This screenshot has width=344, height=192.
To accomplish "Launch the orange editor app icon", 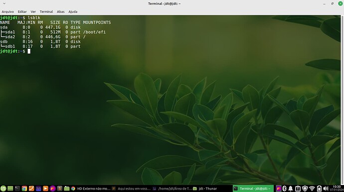I will [31, 189].
